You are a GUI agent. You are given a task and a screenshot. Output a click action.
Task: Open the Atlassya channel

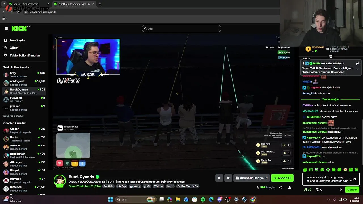24,164
